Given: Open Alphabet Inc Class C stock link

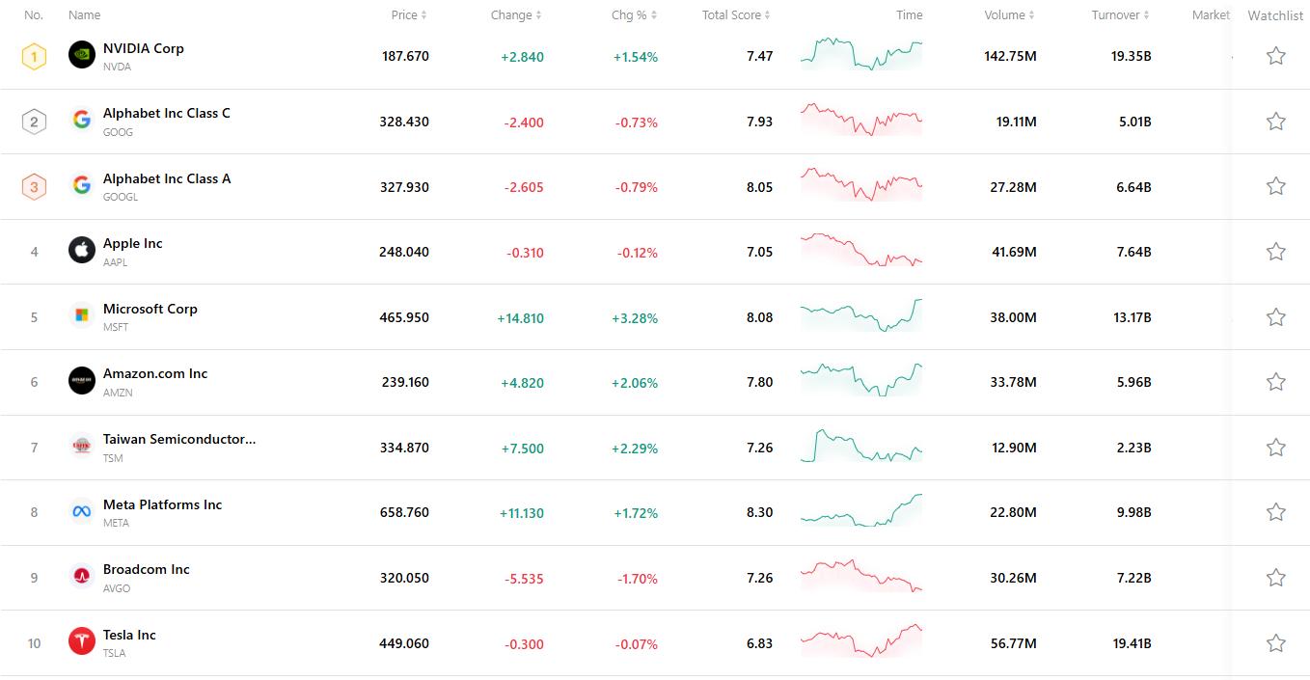Looking at the screenshot, I should click(166, 114).
